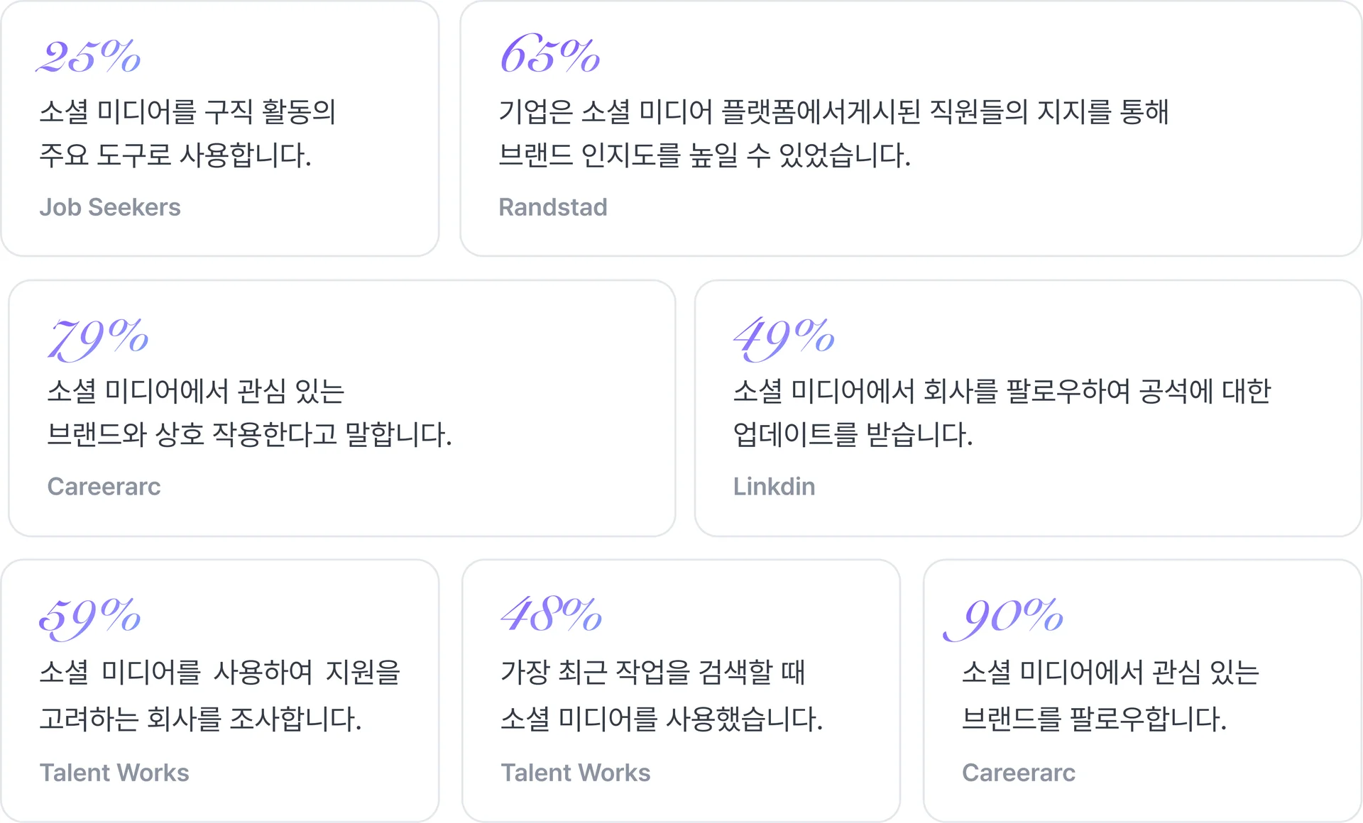
Task: Select the text '브랜드 인지도를 높일 수 있었습니다.'
Action: (x=704, y=155)
